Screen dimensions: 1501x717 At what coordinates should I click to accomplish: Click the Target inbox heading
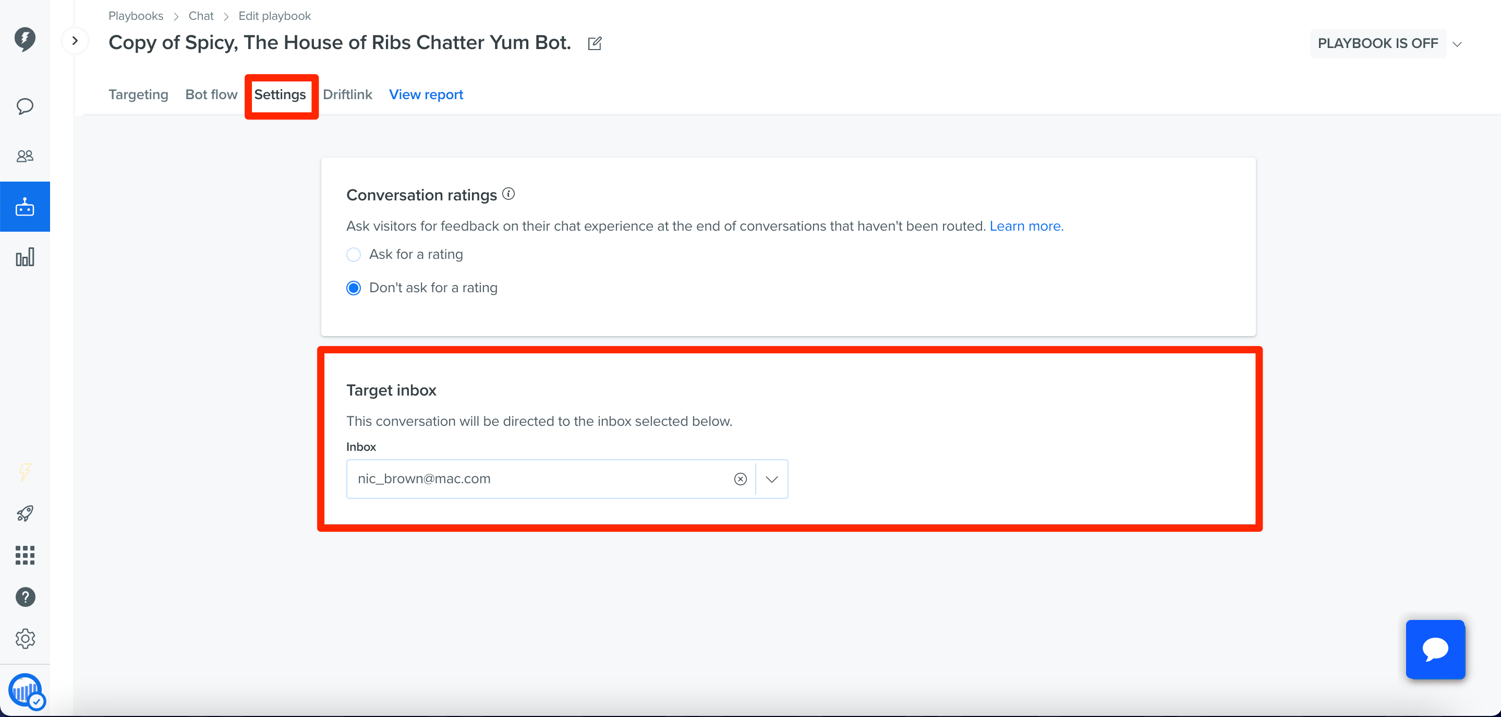tap(391, 390)
